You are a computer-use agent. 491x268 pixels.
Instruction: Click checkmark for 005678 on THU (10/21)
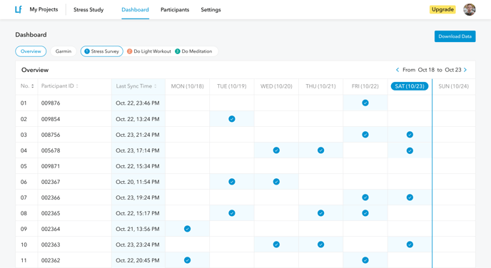[320, 150]
